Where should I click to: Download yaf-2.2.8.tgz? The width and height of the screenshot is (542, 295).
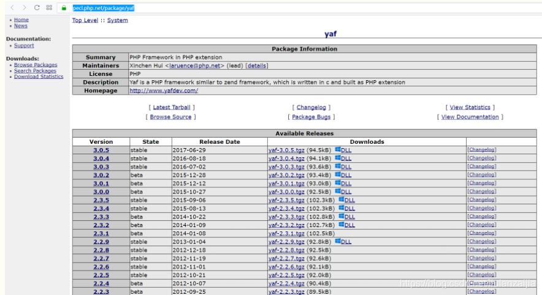coord(286,250)
